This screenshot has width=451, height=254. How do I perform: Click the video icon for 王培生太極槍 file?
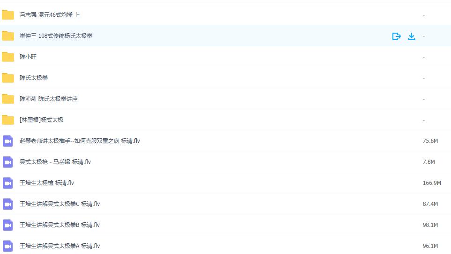[x=8, y=183]
